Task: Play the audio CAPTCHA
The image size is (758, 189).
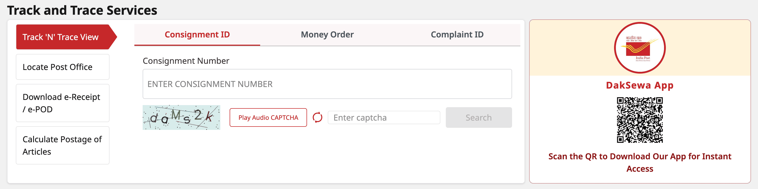Action: pyautogui.click(x=268, y=117)
